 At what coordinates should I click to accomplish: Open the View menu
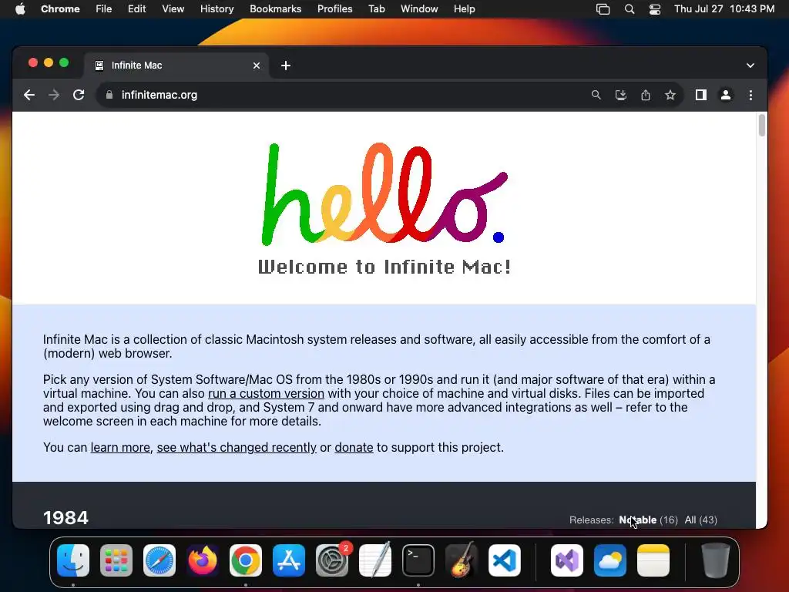[173, 8]
